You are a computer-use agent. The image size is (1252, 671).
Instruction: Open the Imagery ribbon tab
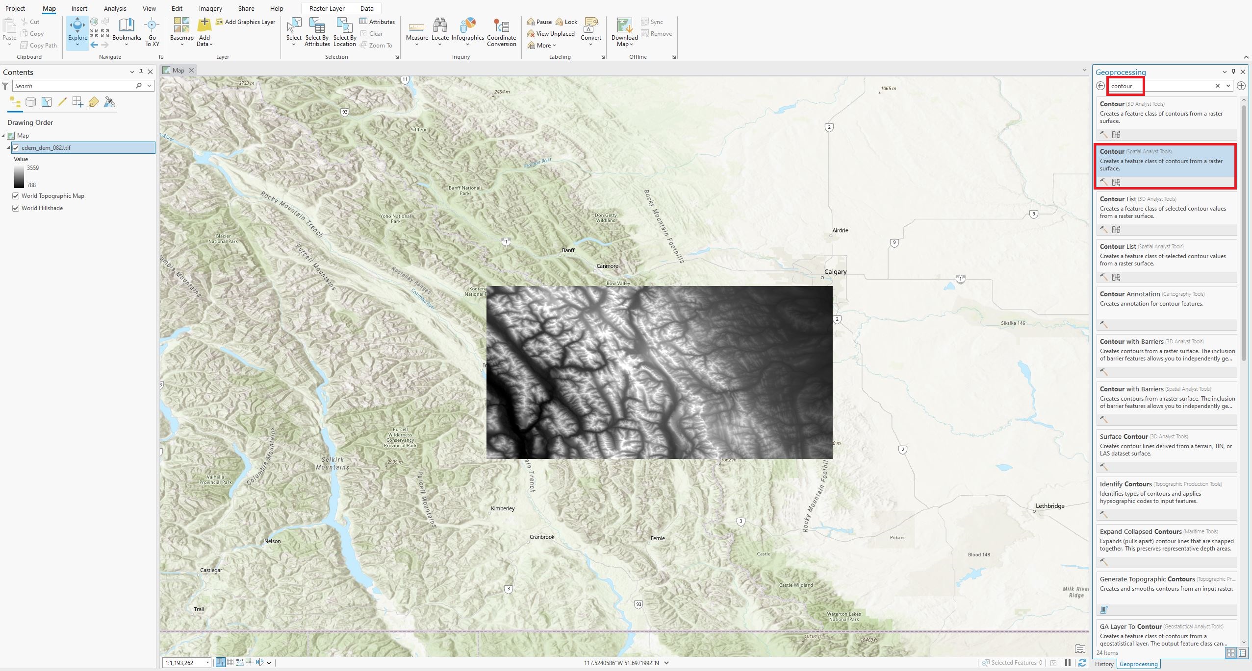pyautogui.click(x=210, y=8)
